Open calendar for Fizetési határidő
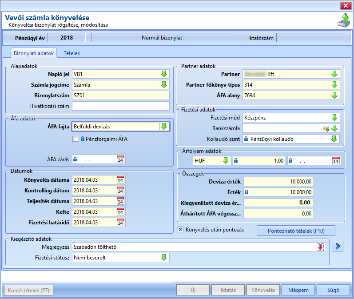Viewport: 354px width, 299px height. pyautogui.click(x=120, y=222)
